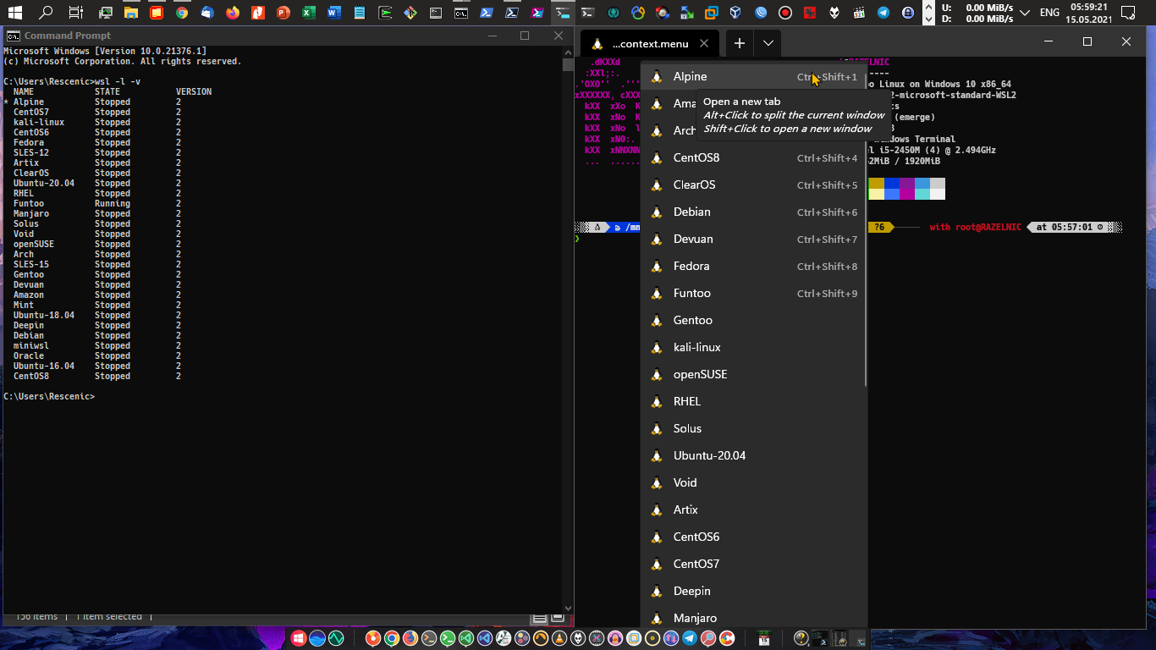Viewport: 1156px width, 650px height.
Task: Select Gentoo from dropdown list
Action: pos(754,320)
